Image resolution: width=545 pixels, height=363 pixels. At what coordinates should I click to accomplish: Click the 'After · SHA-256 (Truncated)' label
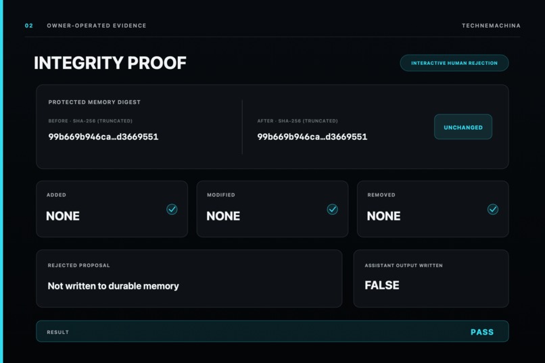(x=298, y=121)
